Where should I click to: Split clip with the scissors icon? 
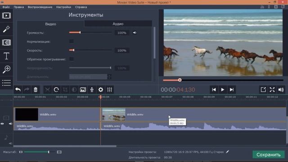(47, 90)
